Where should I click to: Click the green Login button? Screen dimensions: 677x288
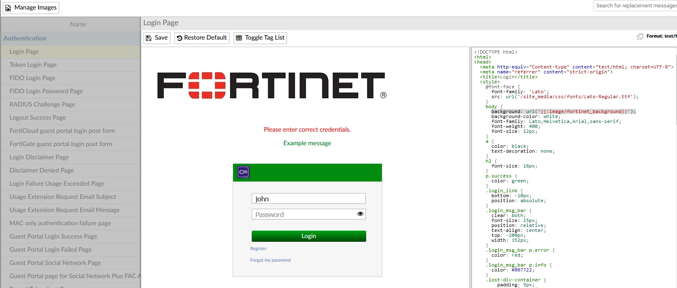pyautogui.click(x=309, y=236)
